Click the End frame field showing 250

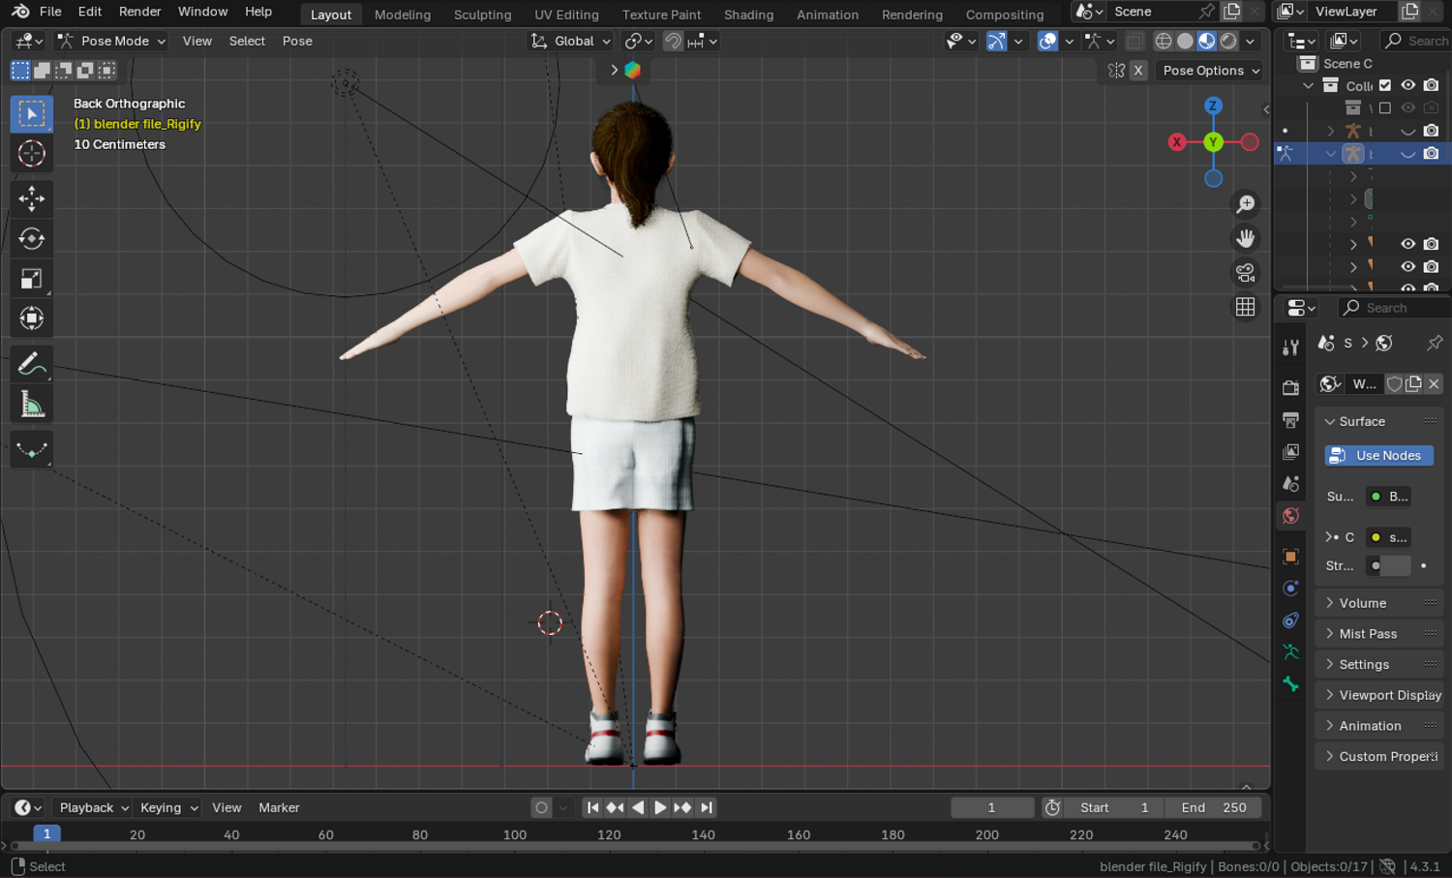tap(1214, 807)
